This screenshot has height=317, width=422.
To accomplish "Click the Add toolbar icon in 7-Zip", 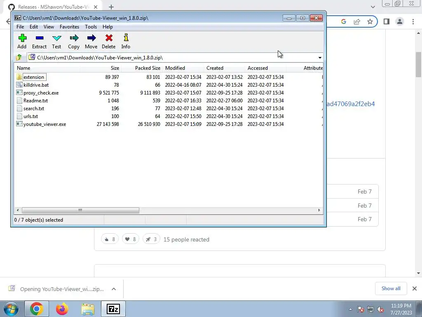I will point(22,38).
